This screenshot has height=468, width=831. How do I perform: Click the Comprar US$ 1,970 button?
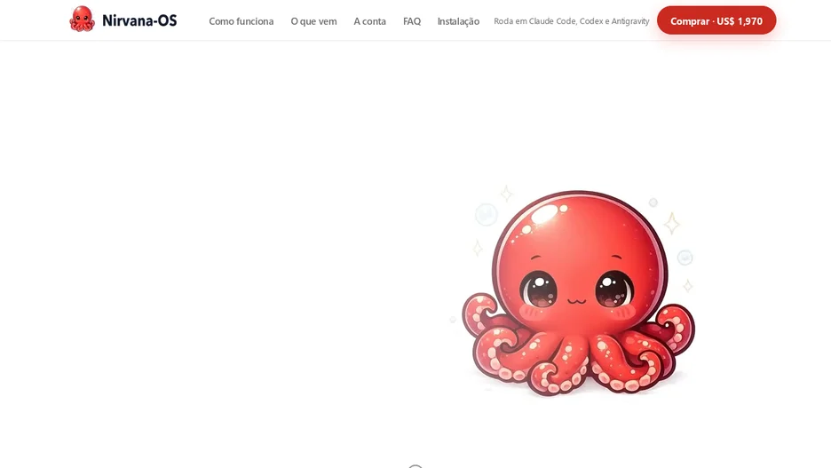(716, 20)
